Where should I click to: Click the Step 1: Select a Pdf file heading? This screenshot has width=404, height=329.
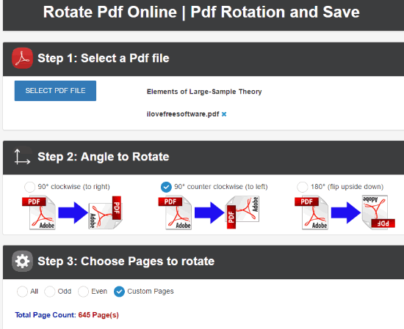(104, 58)
